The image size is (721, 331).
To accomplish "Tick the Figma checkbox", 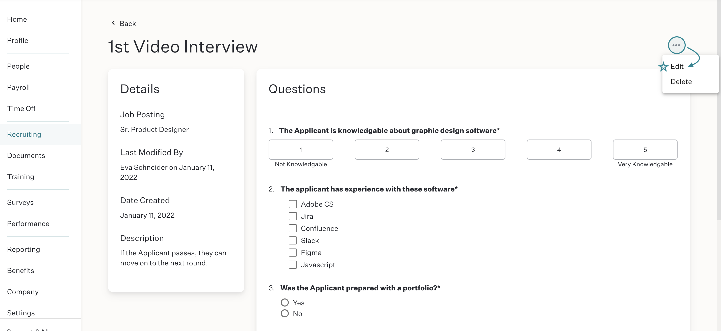I will (x=293, y=252).
